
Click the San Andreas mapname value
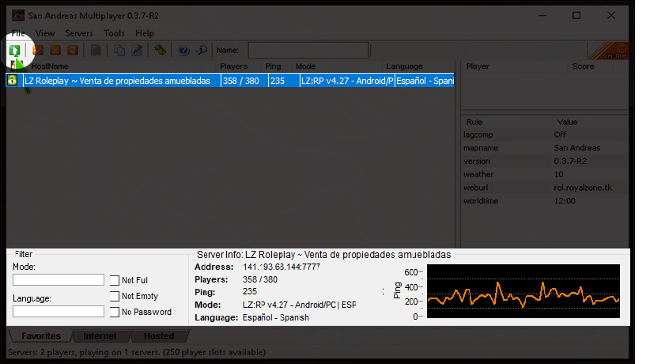tap(577, 148)
